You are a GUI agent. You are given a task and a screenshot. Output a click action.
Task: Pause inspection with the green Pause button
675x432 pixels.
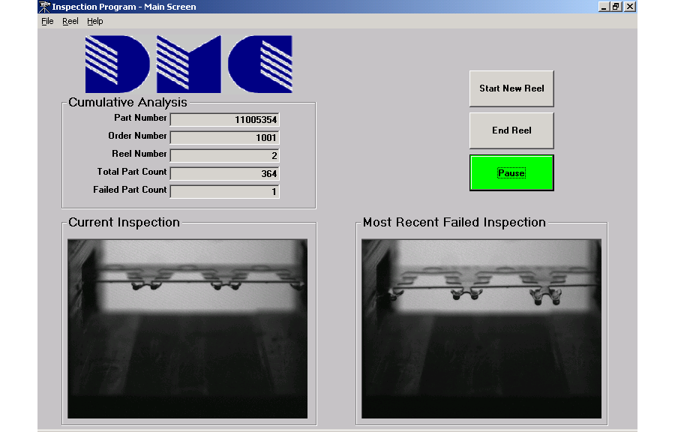[511, 173]
